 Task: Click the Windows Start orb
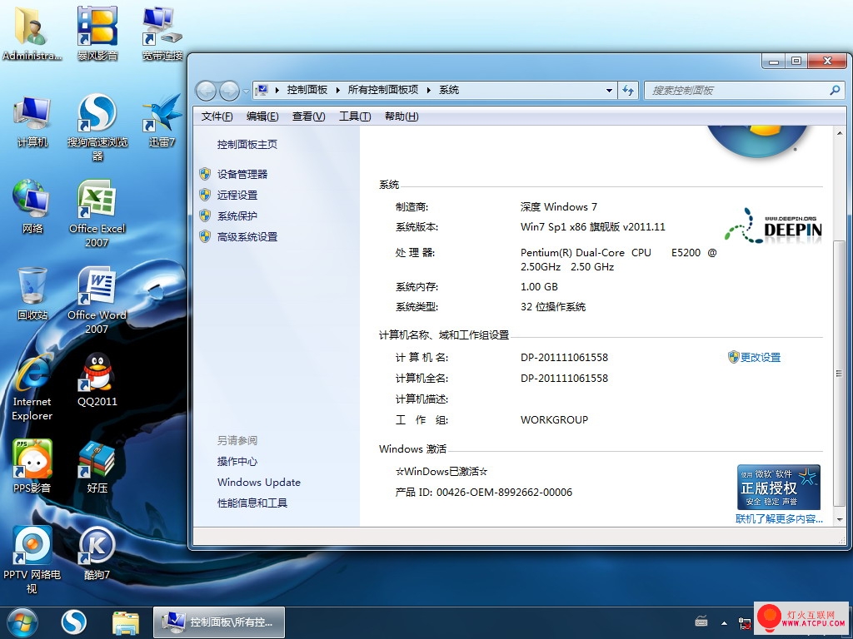point(22,622)
